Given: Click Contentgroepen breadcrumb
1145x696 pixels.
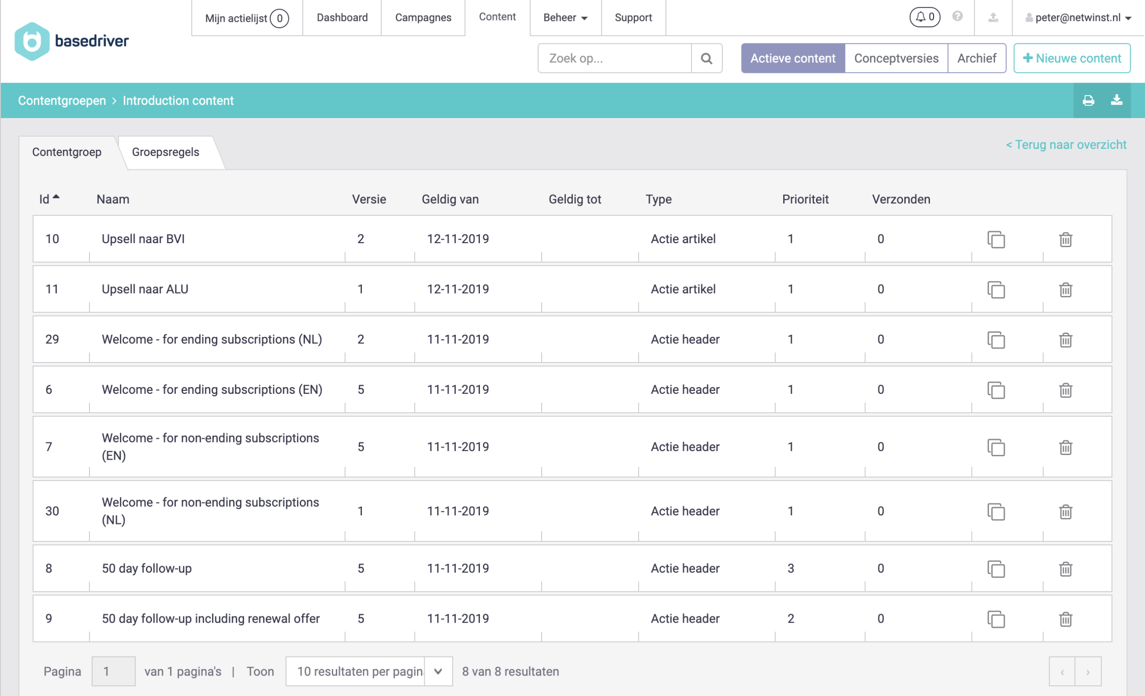Looking at the screenshot, I should (x=62, y=101).
